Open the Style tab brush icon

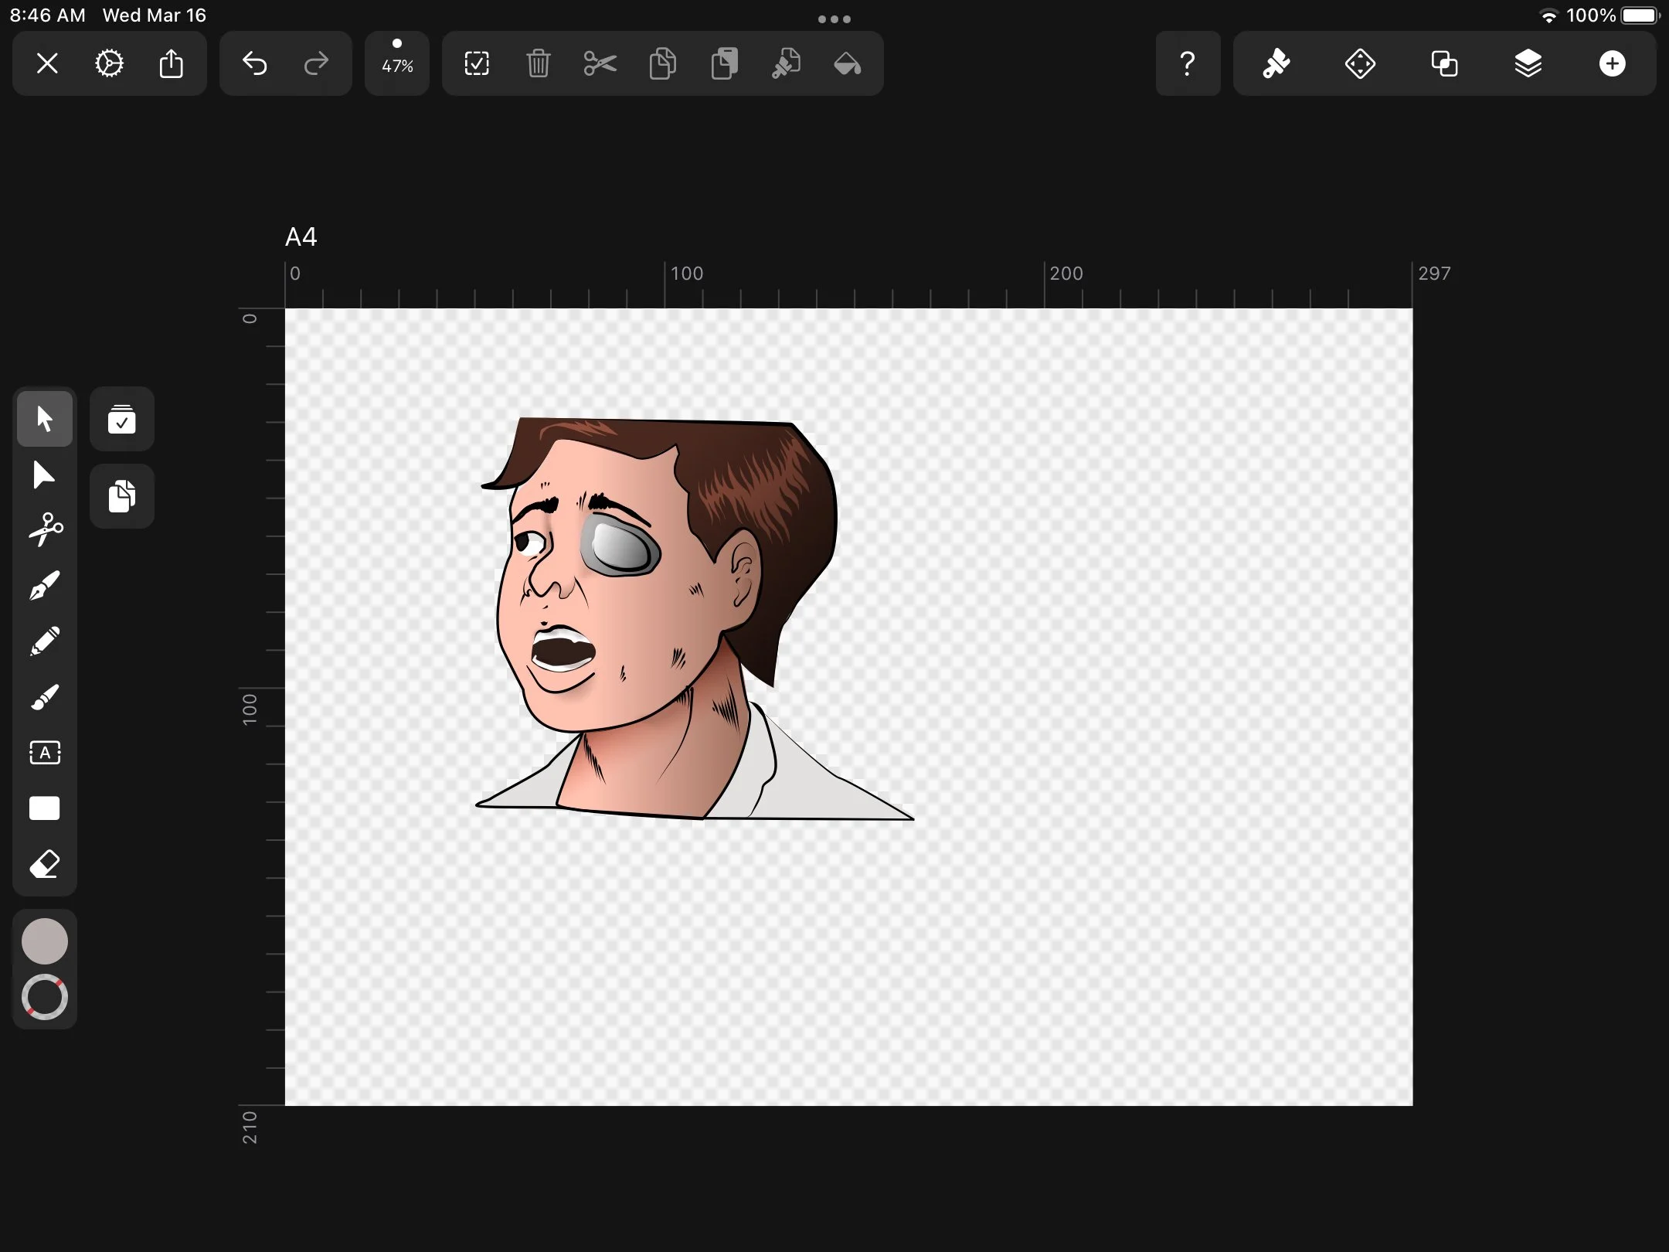point(1276,63)
